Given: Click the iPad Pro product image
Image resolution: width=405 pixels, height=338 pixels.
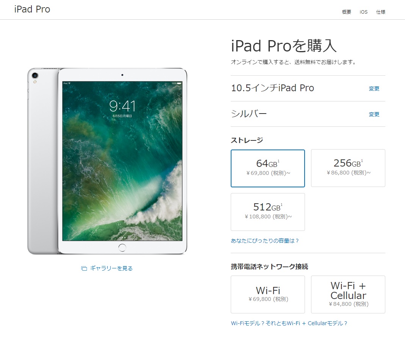Looking at the screenshot, I should 107,161.
